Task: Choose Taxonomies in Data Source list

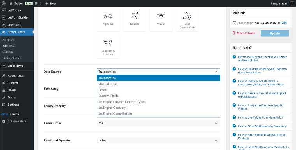Action: click(x=159, y=78)
